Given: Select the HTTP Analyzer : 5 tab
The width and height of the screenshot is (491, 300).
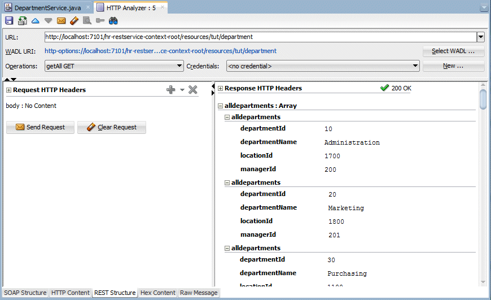Looking at the screenshot, I should coord(131,8).
